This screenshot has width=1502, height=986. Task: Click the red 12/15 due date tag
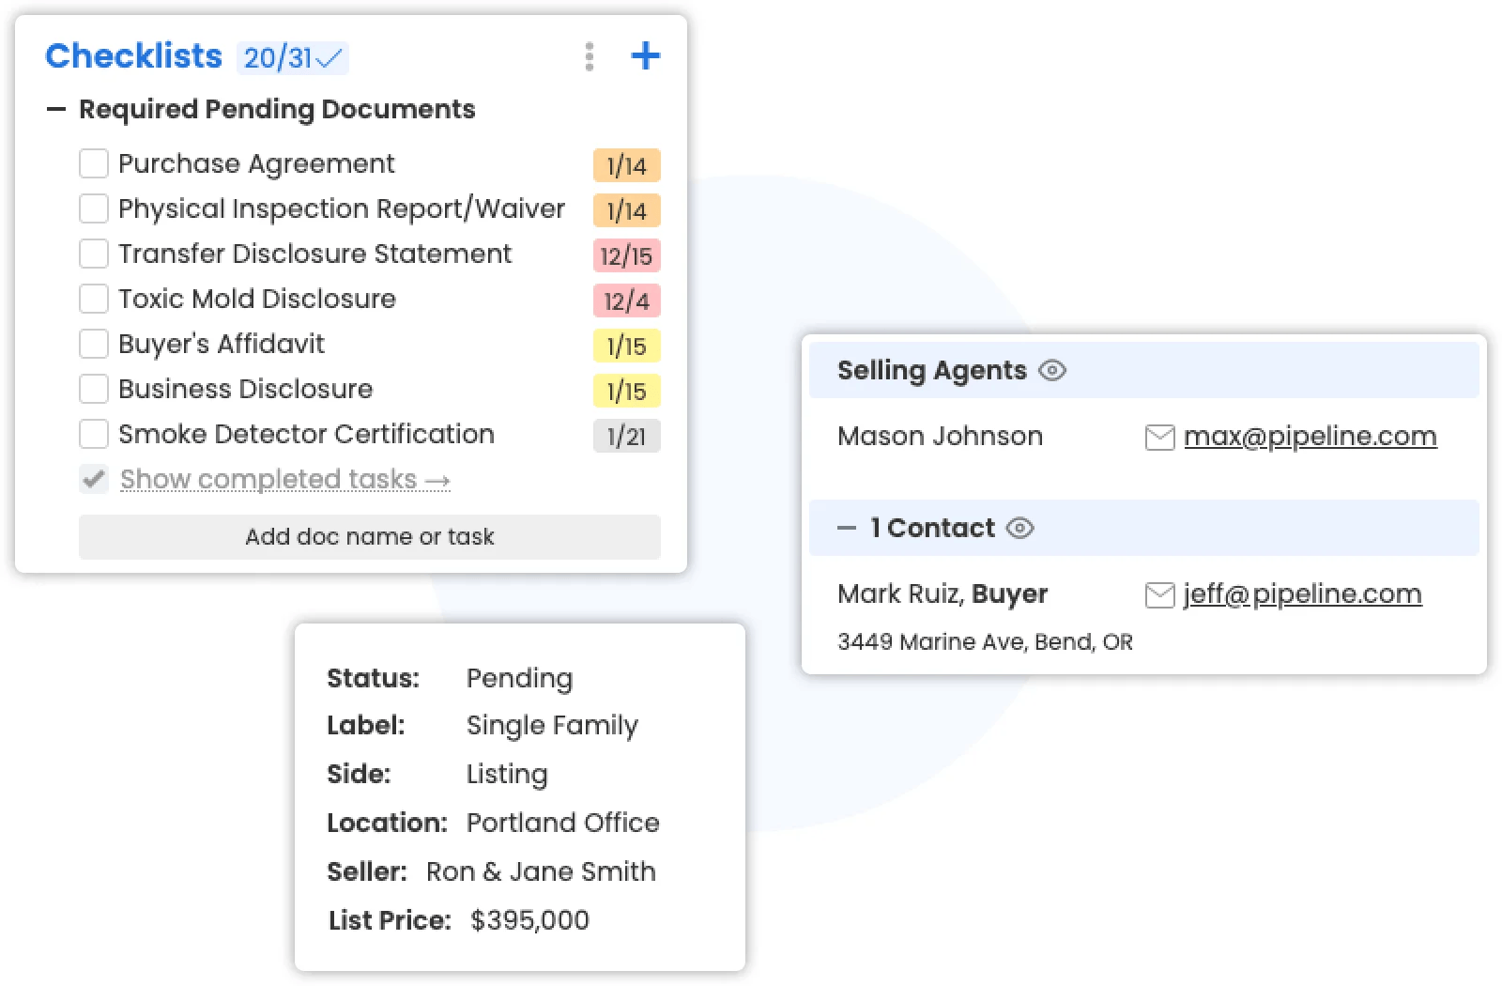click(x=626, y=256)
